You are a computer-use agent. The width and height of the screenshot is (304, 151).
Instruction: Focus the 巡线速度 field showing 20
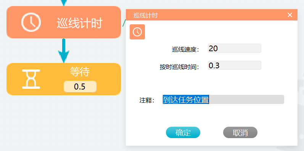[235, 48]
